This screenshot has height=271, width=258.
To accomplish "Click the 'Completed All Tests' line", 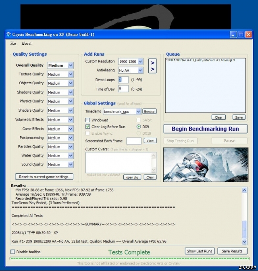I will click(27, 216).
